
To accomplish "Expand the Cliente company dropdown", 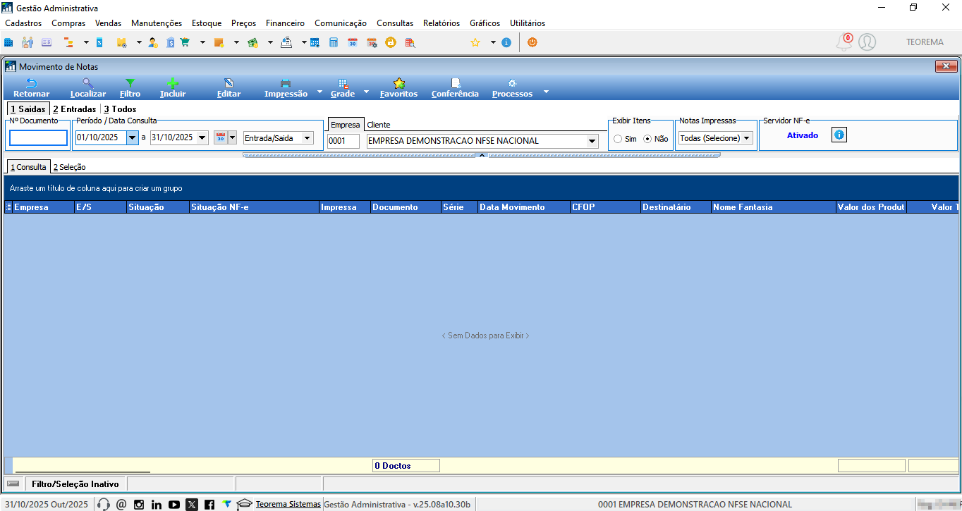I will click(592, 141).
